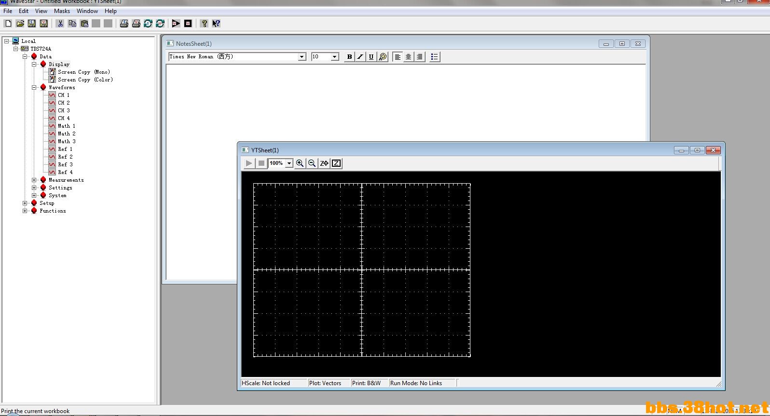The height and width of the screenshot is (416, 770).
Task: Select CH 1 waveform
Action: coord(64,95)
